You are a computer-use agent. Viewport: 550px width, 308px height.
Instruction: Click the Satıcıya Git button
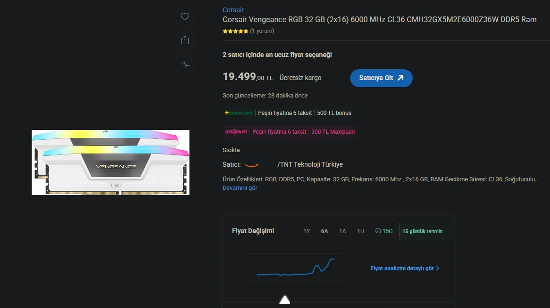click(381, 78)
